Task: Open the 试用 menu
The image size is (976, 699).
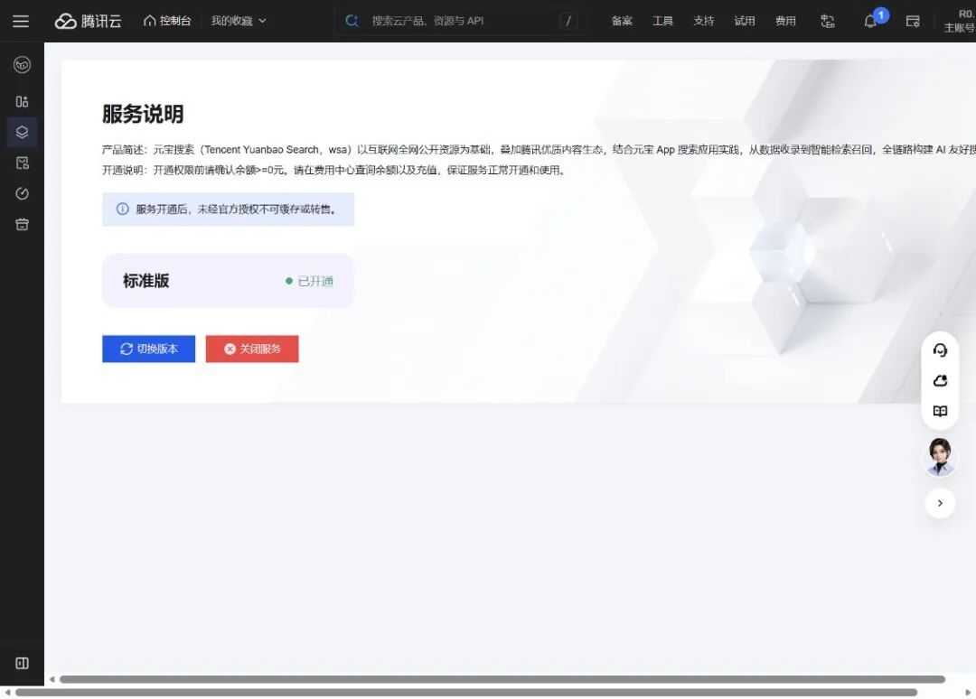Action: coord(745,21)
